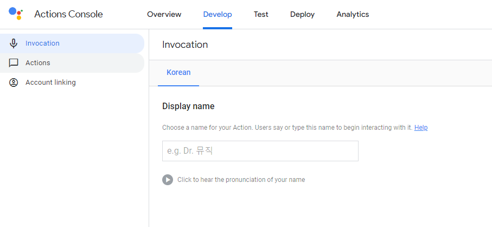
Task: Play the pronunciation of your name
Action: (168, 180)
